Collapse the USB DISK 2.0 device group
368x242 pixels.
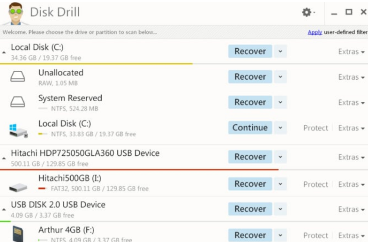4,210
